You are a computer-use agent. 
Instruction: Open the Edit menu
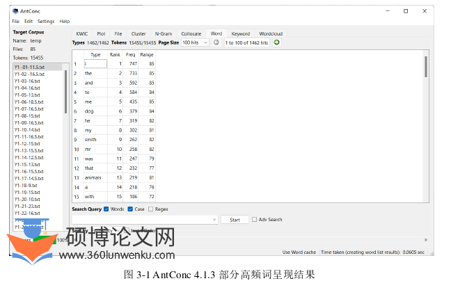click(29, 22)
